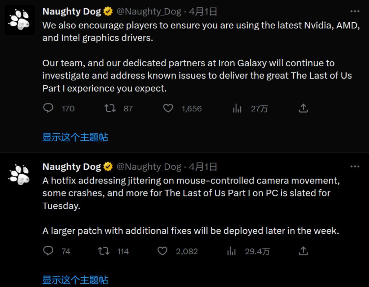Click Naughty Dog name on first tweet
This screenshot has height=287, width=369.
71,12
